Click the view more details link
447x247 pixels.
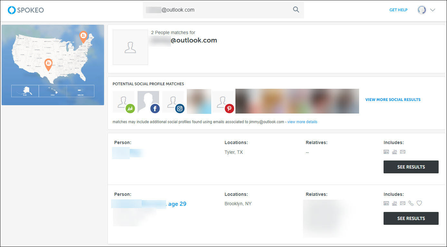pyautogui.click(x=302, y=122)
